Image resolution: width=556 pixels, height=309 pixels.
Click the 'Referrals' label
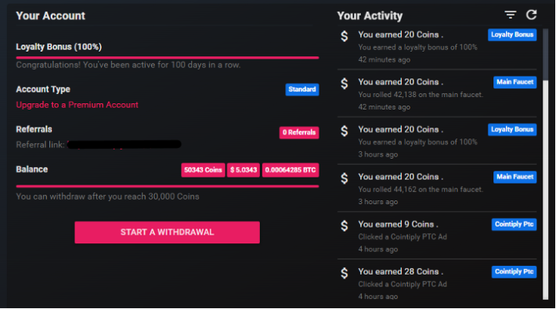tap(34, 129)
